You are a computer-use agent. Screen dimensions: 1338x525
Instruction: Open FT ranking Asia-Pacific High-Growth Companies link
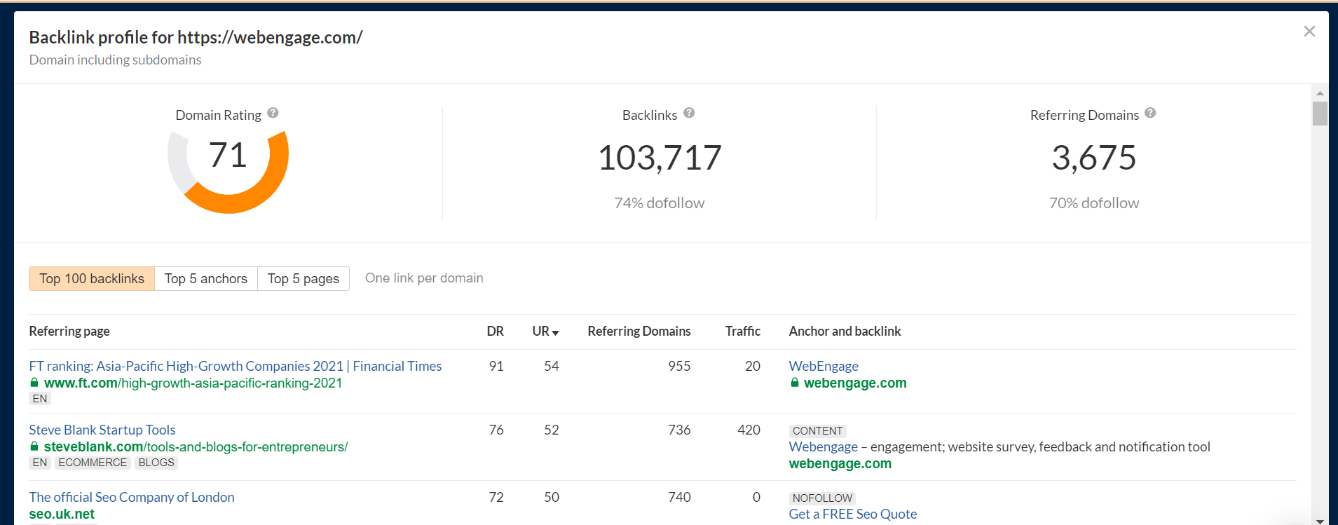(x=235, y=366)
